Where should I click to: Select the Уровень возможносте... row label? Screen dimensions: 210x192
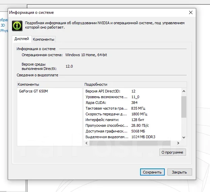click(106, 97)
